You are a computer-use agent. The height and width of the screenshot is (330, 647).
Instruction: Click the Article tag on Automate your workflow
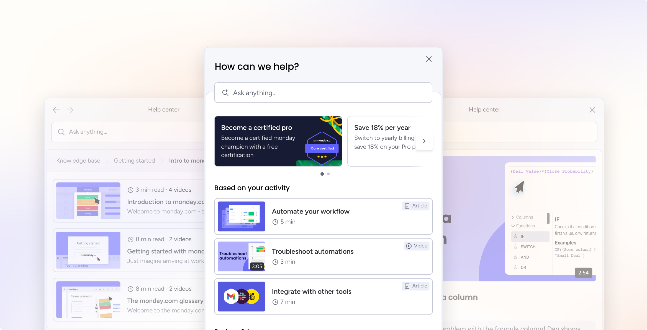pyautogui.click(x=416, y=206)
